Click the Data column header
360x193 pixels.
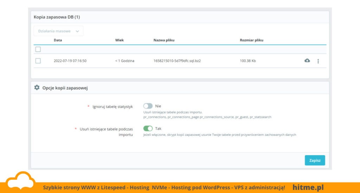pos(58,40)
